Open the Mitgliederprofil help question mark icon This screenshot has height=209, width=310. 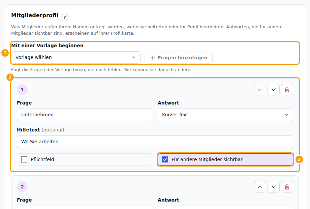(65, 18)
